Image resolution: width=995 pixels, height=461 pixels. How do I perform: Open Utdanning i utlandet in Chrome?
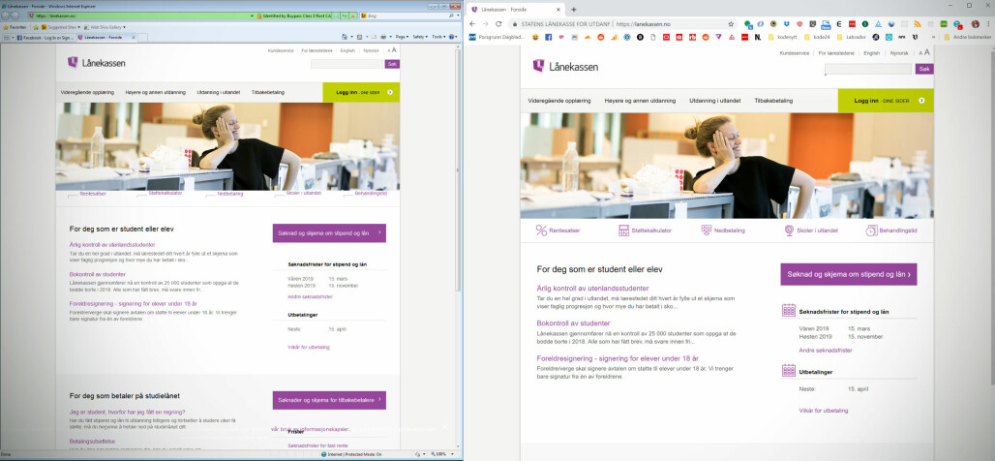tap(714, 101)
